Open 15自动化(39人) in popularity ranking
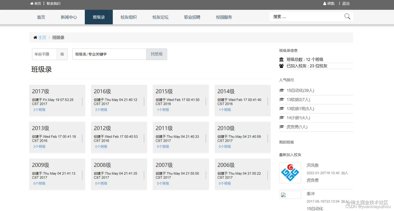 tap(300, 90)
